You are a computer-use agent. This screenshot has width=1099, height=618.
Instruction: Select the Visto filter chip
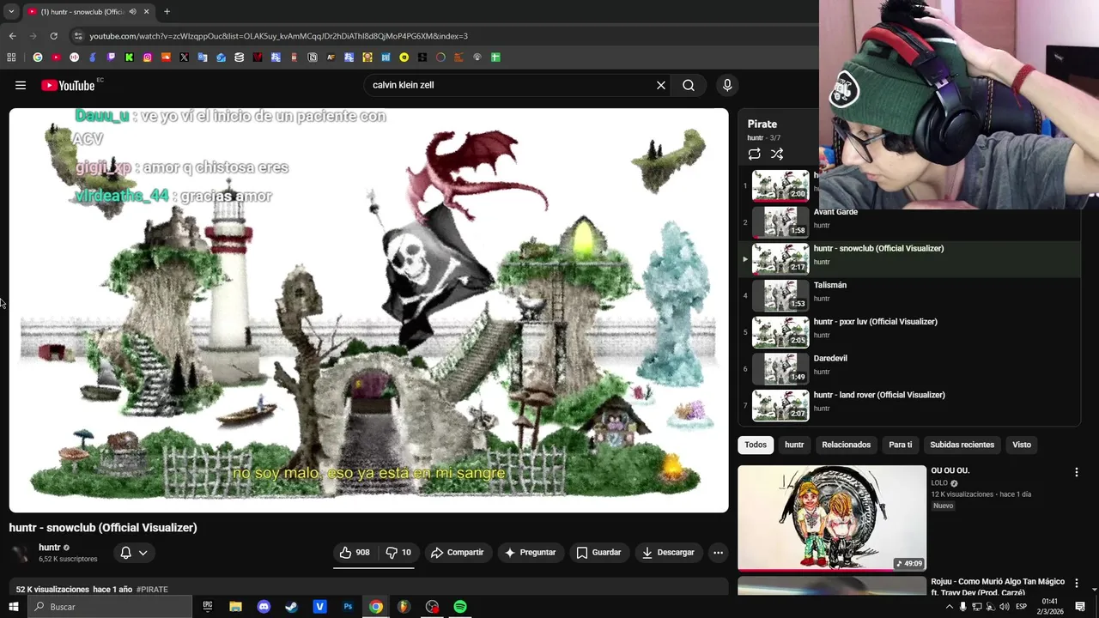click(1022, 445)
